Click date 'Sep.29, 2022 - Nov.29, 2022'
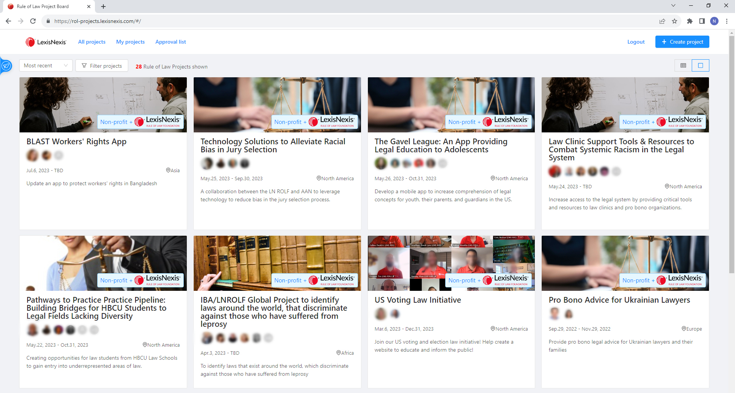Viewport: 735px width, 393px height. pos(580,329)
